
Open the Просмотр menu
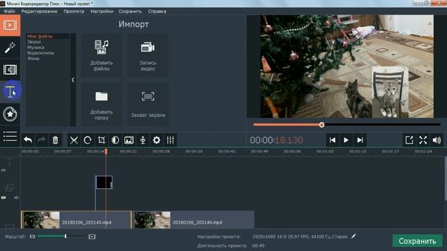tap(74, 11)
